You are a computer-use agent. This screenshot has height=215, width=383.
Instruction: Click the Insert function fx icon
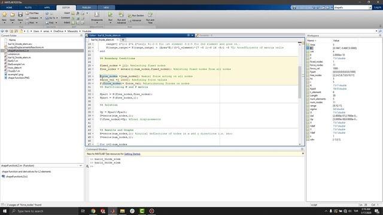78,13
